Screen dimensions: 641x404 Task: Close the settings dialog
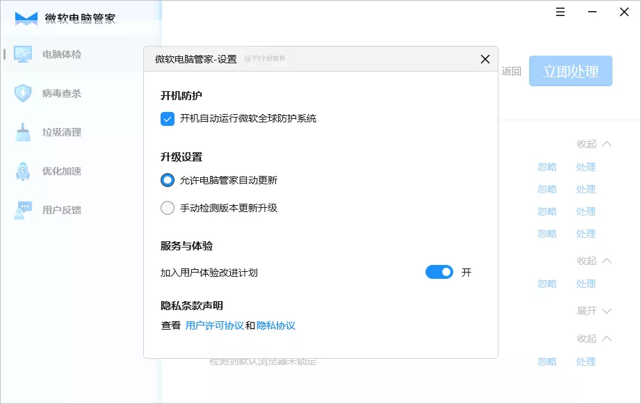click(485, 59)
